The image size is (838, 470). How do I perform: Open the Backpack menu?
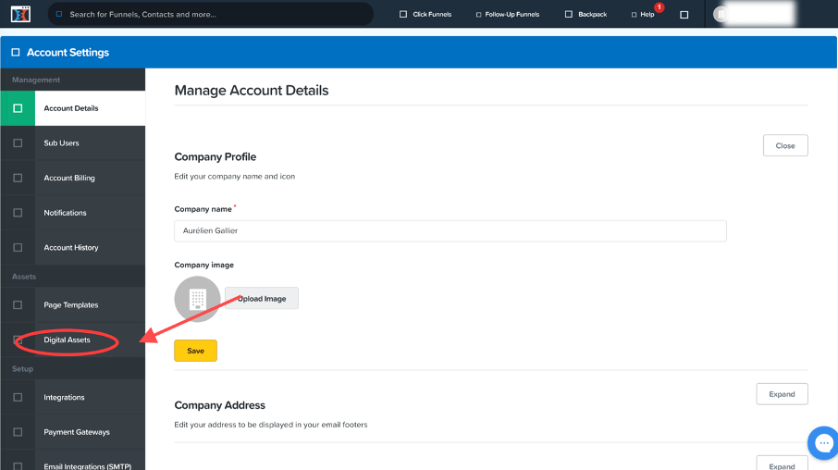click(x=585, y=15)
